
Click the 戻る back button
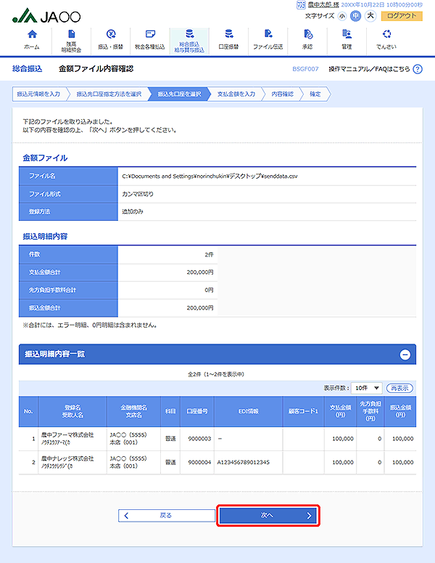tap(167, 516)
